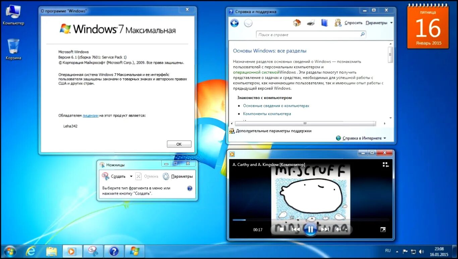This screenshot has width=458, height=259.
Task: Click Help scrollbar down arrow
Action: [x=390, y=118]
